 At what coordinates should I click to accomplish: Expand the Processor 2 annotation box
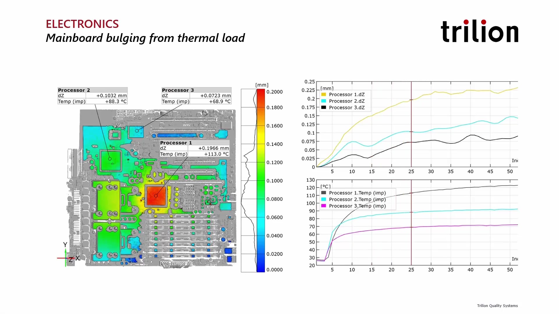click(92, 96)
